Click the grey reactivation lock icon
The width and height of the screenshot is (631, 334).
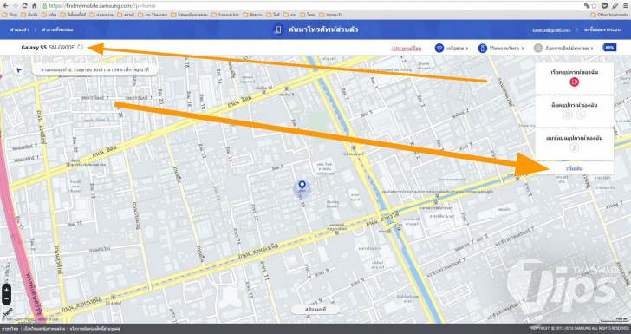538,49
